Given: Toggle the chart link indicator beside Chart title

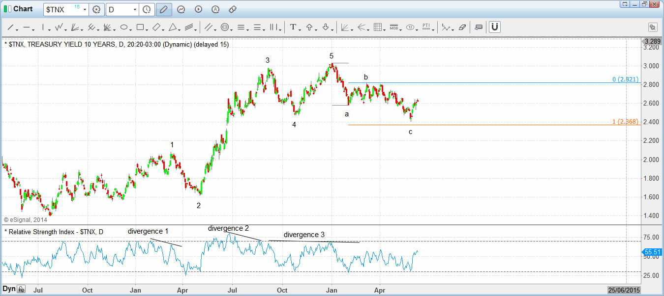Looking at the screenshot, I should [7, 9].
